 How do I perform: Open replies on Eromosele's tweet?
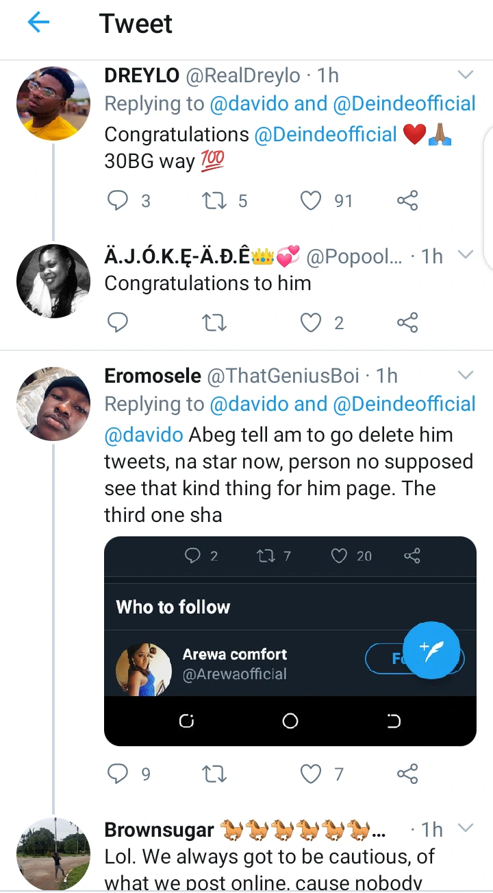coord(118,774)
